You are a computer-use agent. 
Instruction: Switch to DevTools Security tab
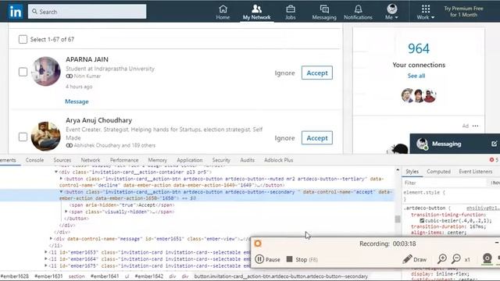[221, 160]
